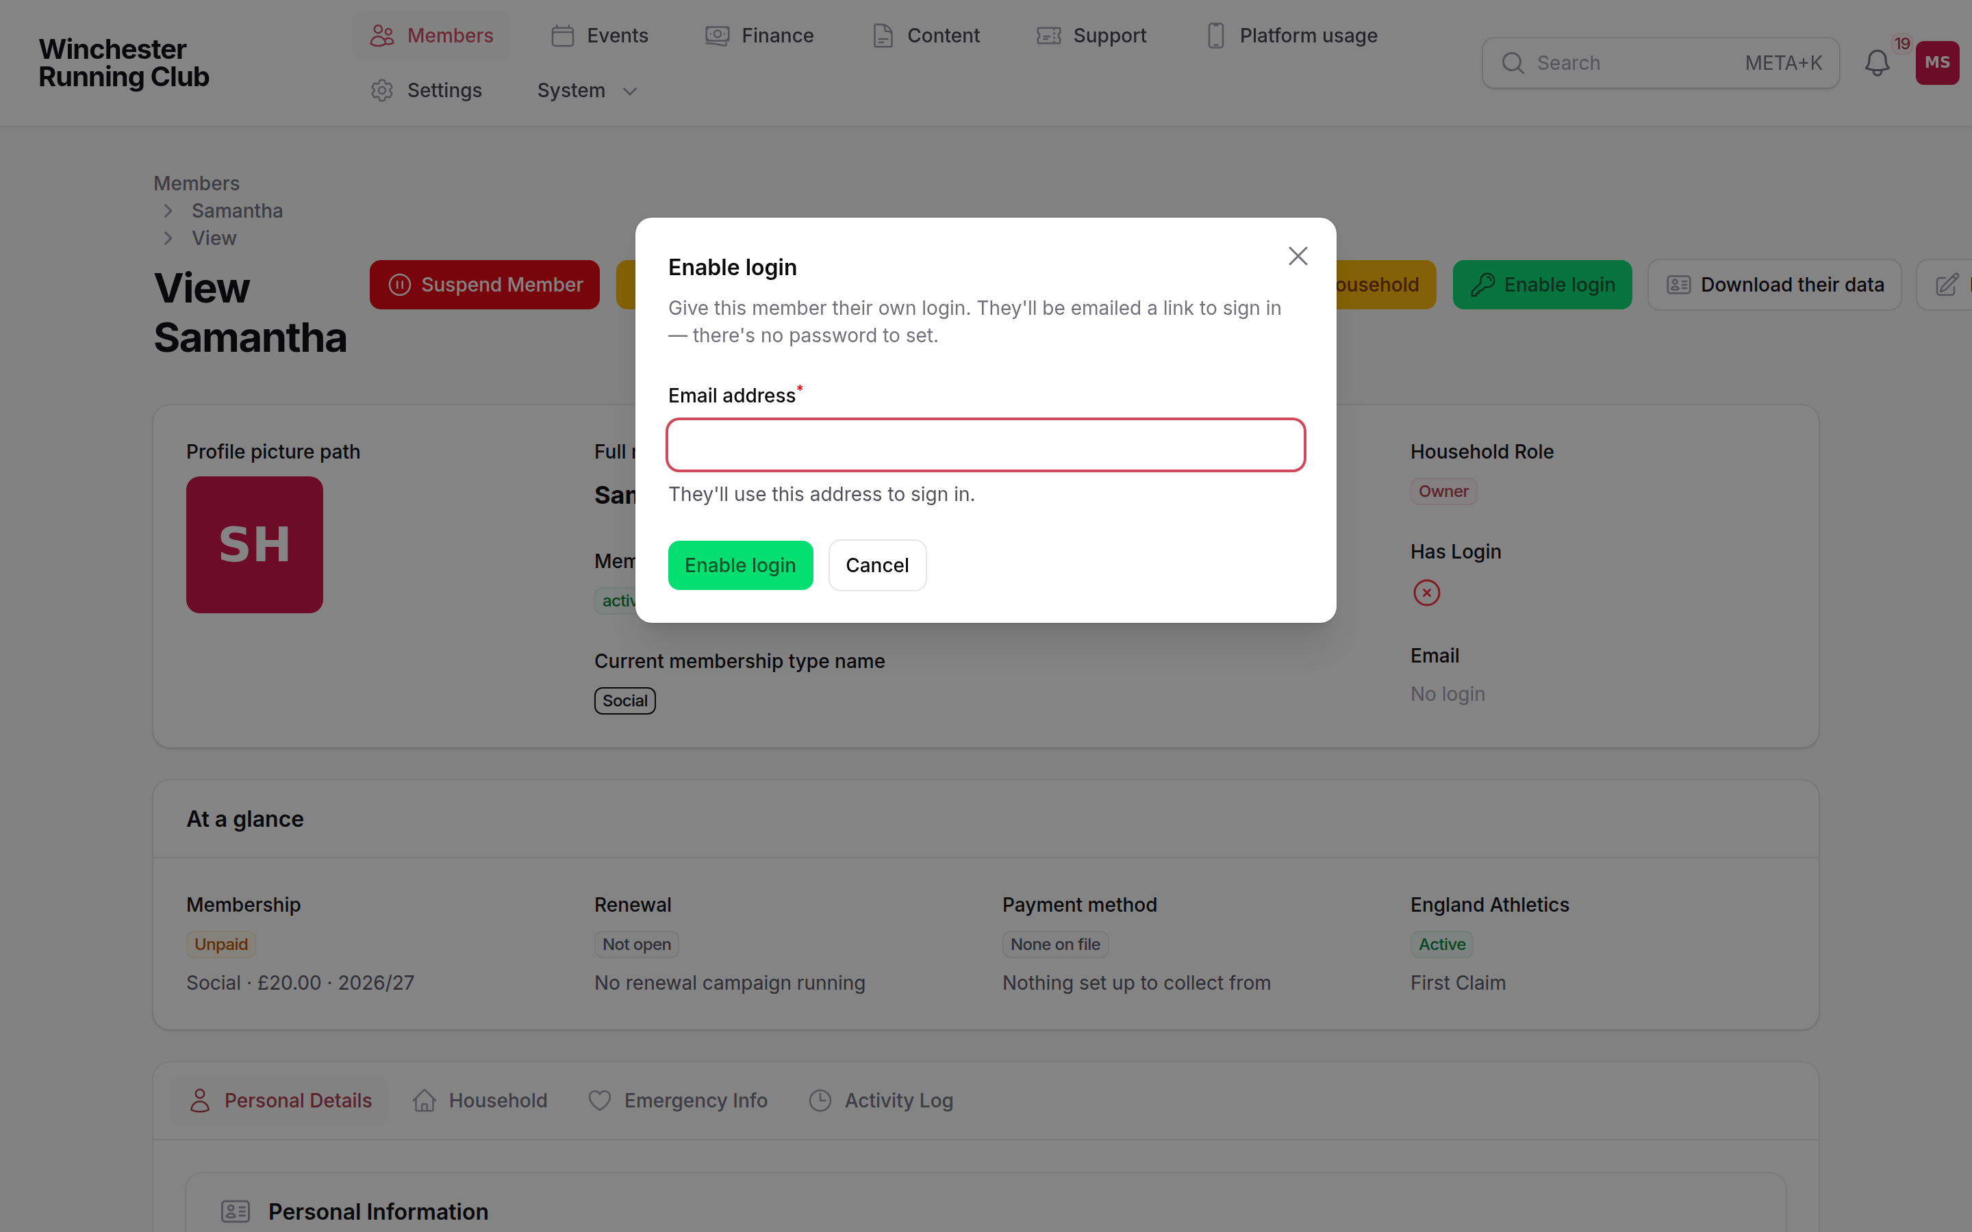Screen dimensions: 1972x1232
Task: Click Download their data button
Action: [1774, 284]
